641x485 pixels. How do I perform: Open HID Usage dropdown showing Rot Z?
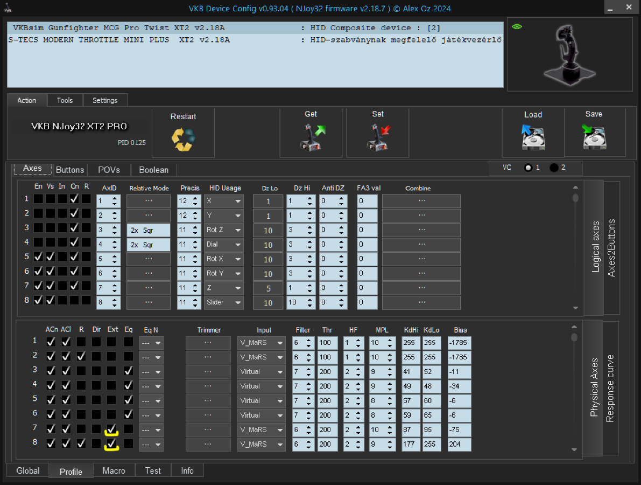(x=223, y=230)
